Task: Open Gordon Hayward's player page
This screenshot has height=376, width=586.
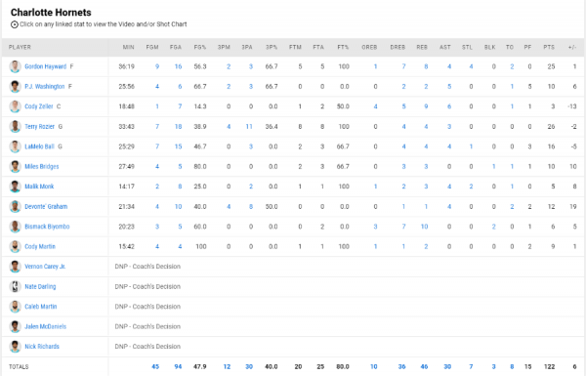Action: pos(46,66)
